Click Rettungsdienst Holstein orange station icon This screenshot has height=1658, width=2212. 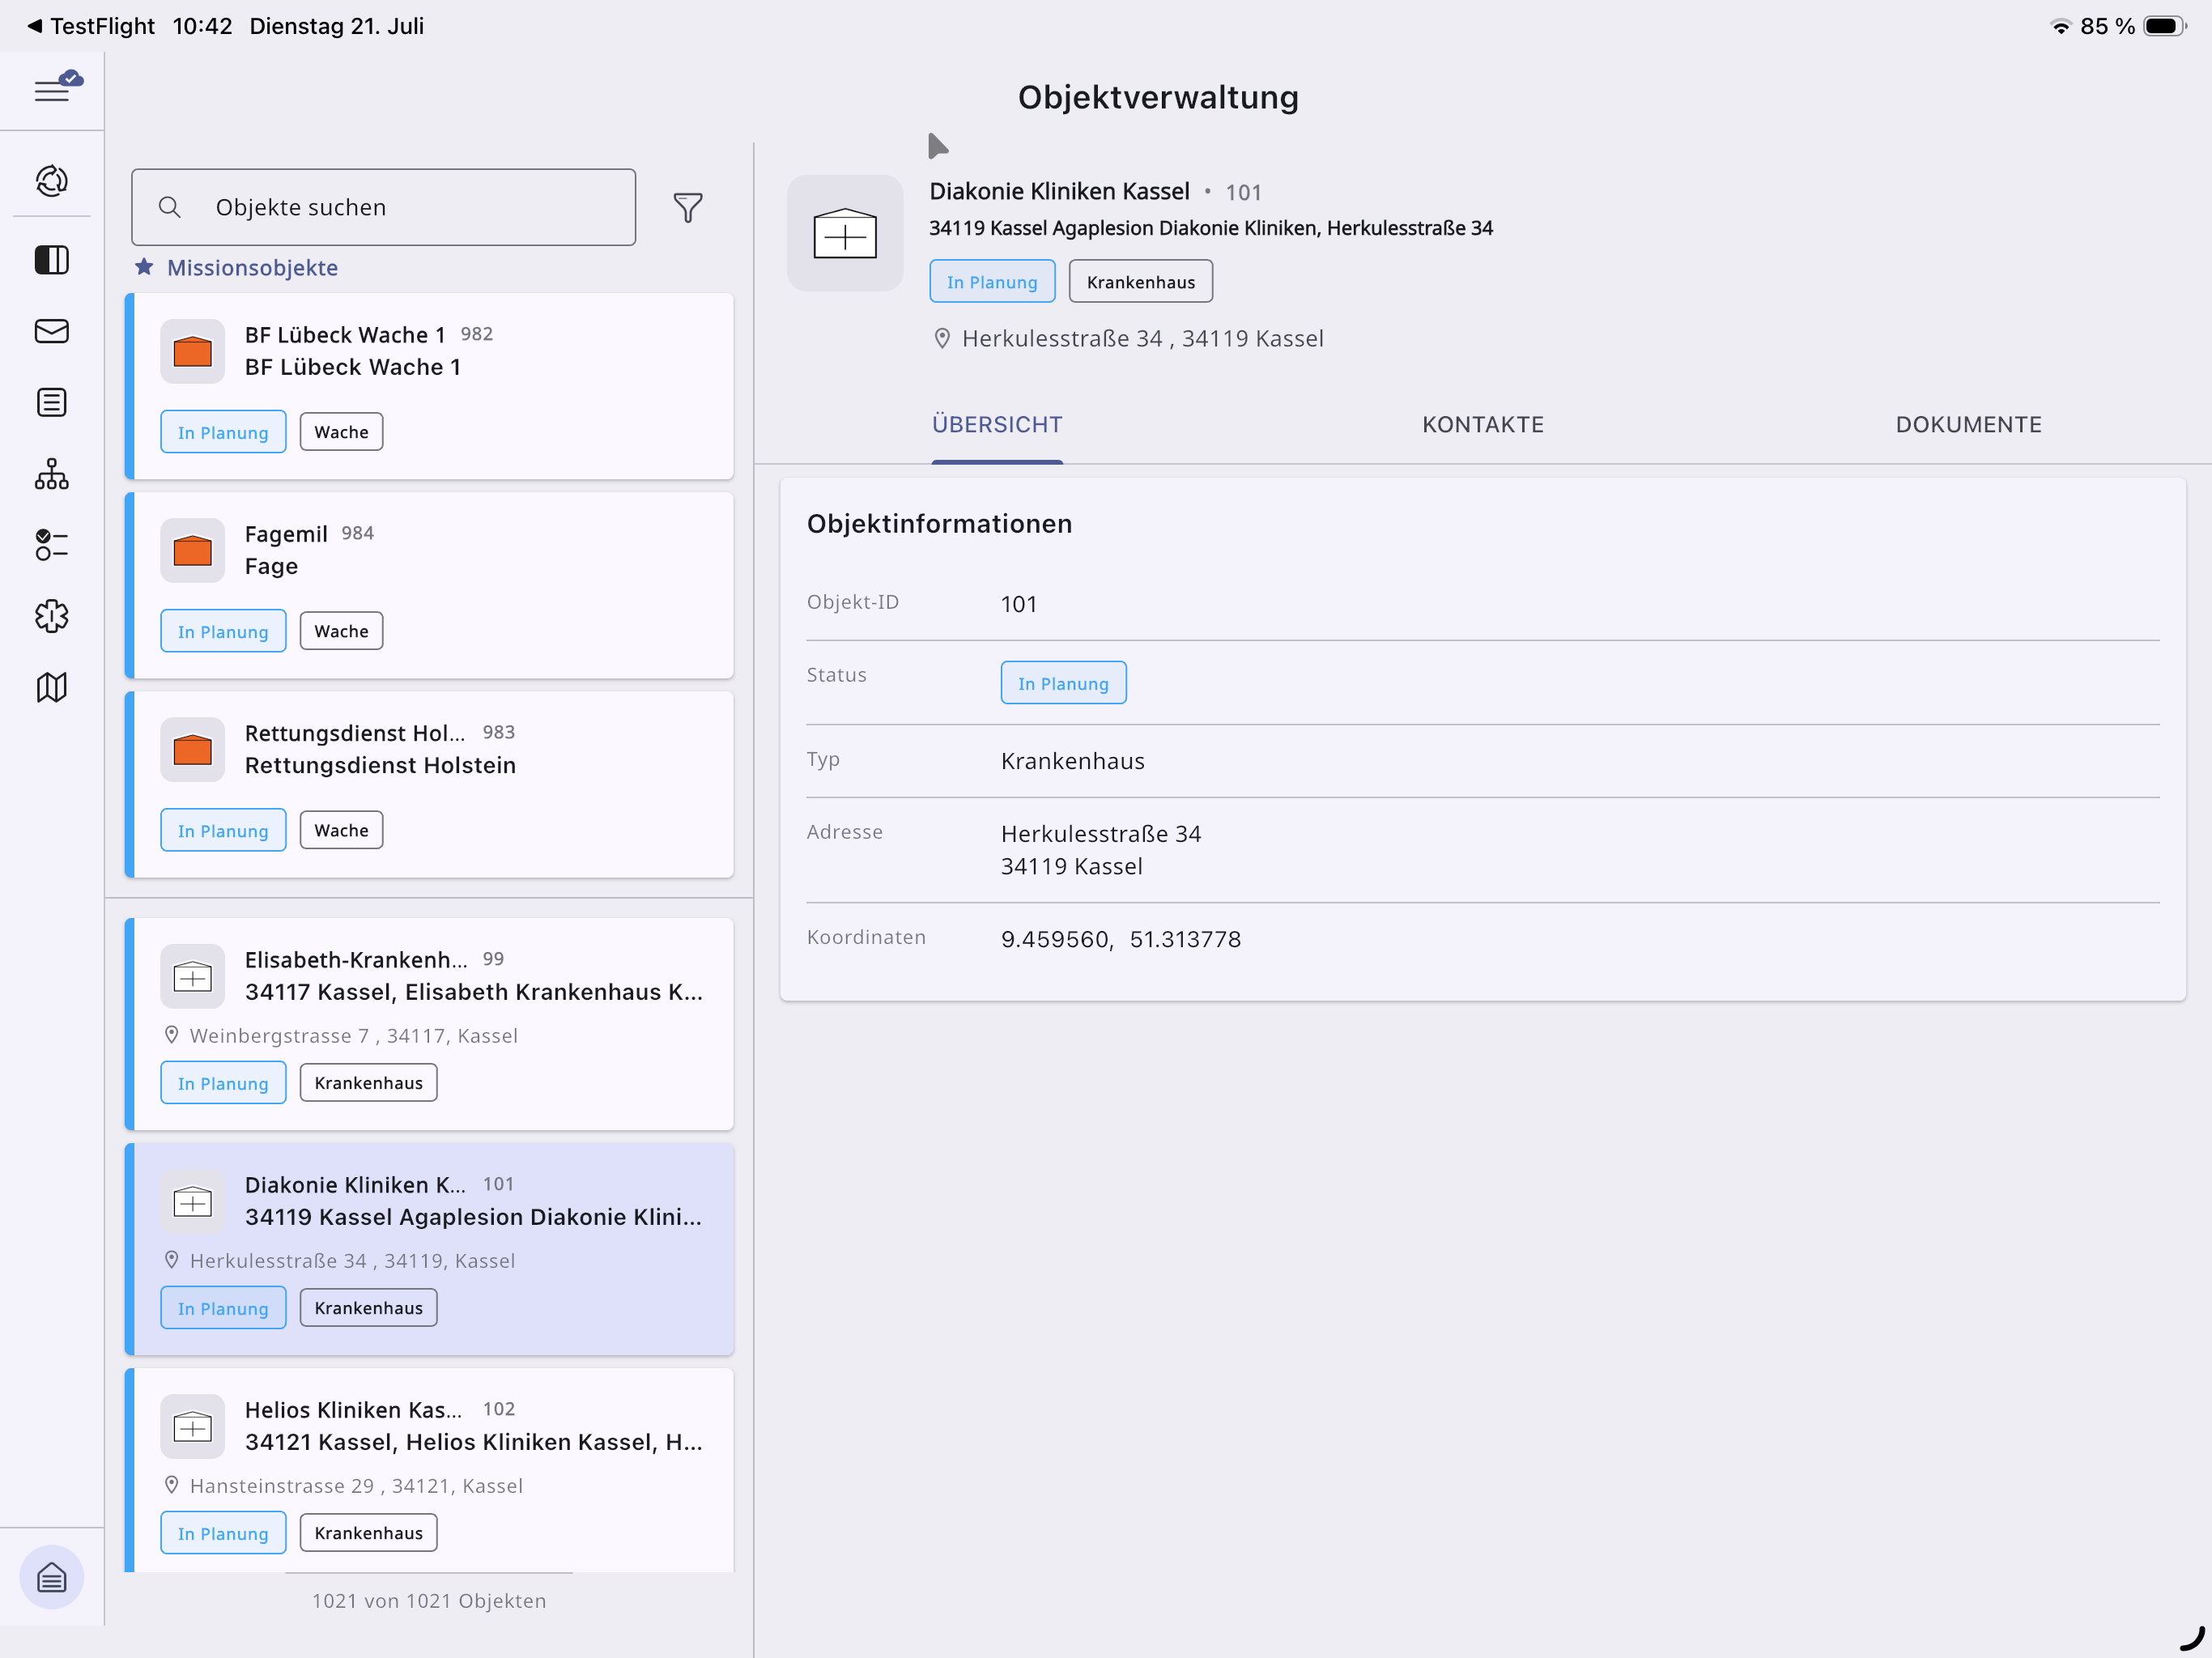coord(193,749)
